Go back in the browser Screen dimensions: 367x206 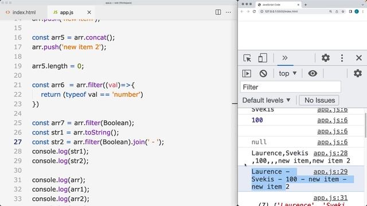click(x=242, y=11)
